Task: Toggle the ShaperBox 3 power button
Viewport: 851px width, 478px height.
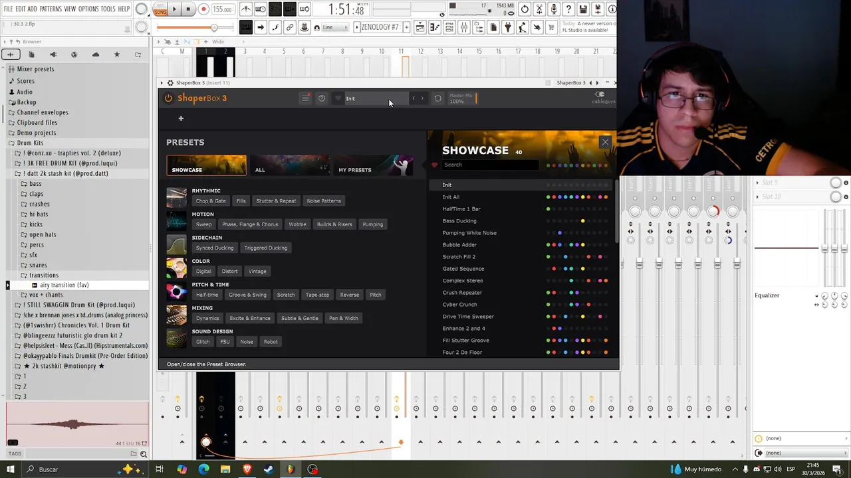Action: click(x=168, y=98)
